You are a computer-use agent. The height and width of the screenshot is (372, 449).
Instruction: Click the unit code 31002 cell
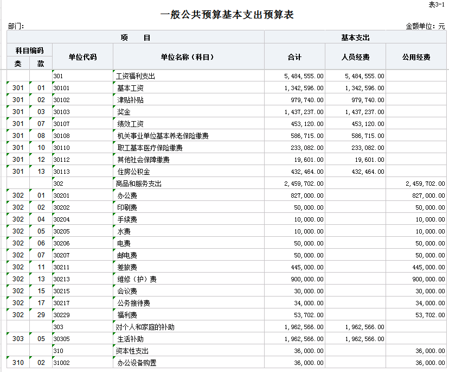[83, 363]
